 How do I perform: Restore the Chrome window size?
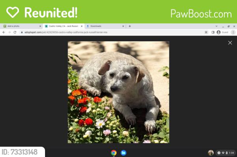[x=229, y=27]
